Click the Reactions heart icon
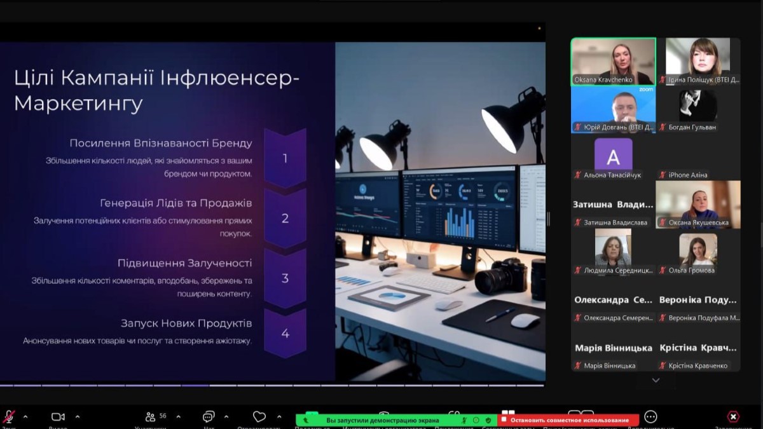763x429 pixels. pyautogui.click(x=259, y=417)
